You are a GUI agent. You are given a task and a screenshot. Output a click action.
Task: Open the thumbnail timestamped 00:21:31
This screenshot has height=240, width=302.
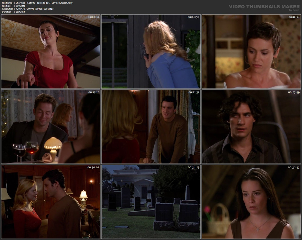coord(151,127)
